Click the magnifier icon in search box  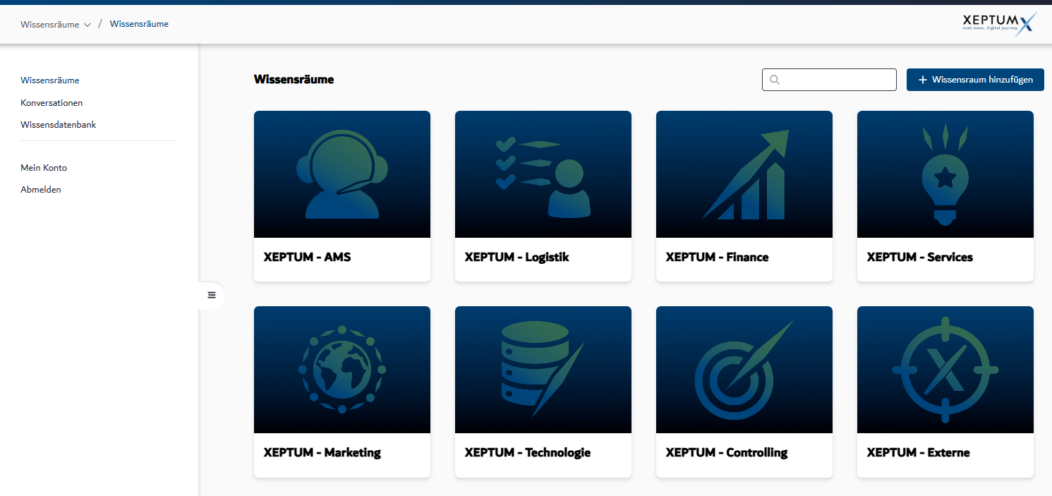[775, 80]
